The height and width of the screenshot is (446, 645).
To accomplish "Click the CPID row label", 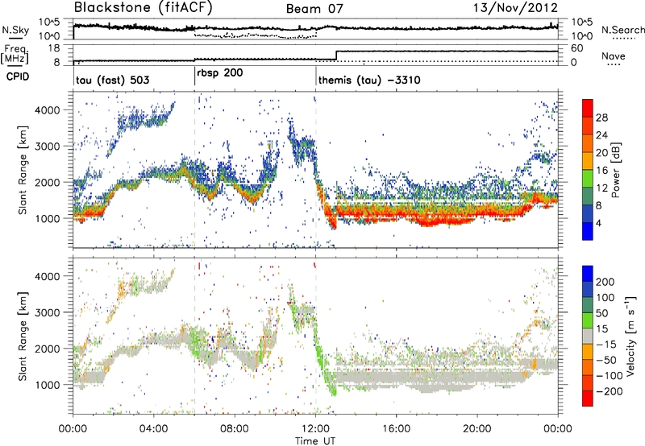I will 18,76.
